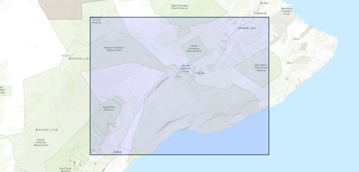
Task: Select Wao Kele O Puna Forest Reserve label
Action: click(x=261, y=68)
